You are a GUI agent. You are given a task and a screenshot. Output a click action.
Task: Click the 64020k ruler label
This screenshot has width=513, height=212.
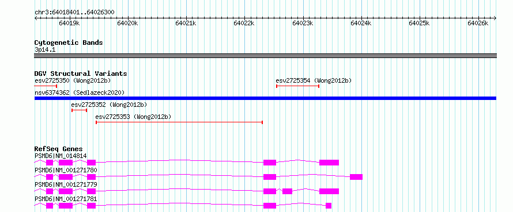[x=127, y=24]
